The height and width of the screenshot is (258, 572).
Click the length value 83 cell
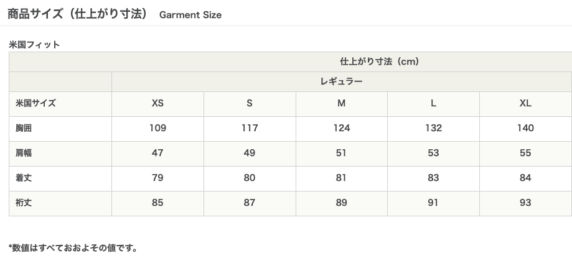[x=433, y=178]
